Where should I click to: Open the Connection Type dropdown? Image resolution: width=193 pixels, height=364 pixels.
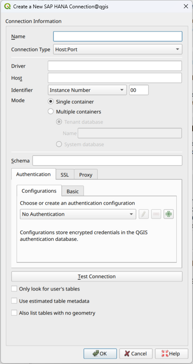click(x=117, y=49)
